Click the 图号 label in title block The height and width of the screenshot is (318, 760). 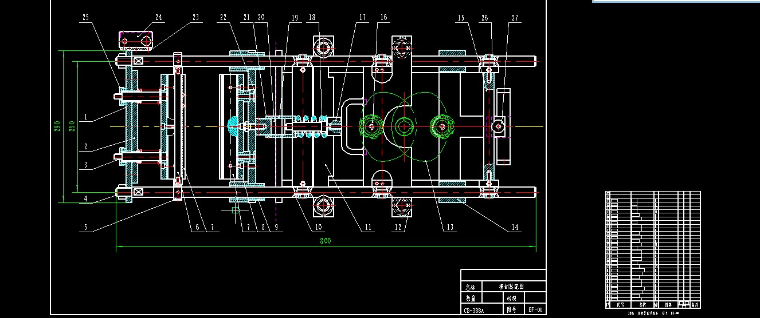point(512,309)
